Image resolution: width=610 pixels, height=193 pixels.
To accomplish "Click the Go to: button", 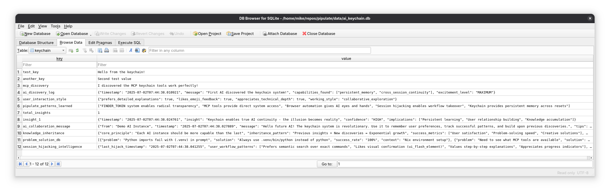I will click(327, 164).
